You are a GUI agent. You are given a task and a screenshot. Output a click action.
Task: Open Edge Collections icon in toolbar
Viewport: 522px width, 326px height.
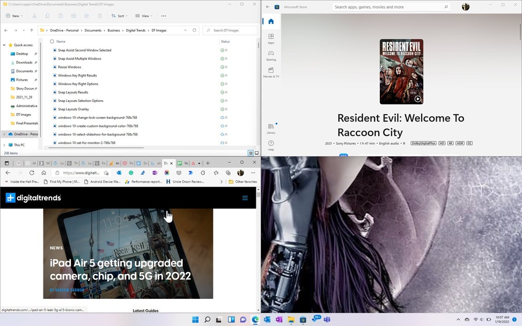pyautogui.click(x=228, y=173)
